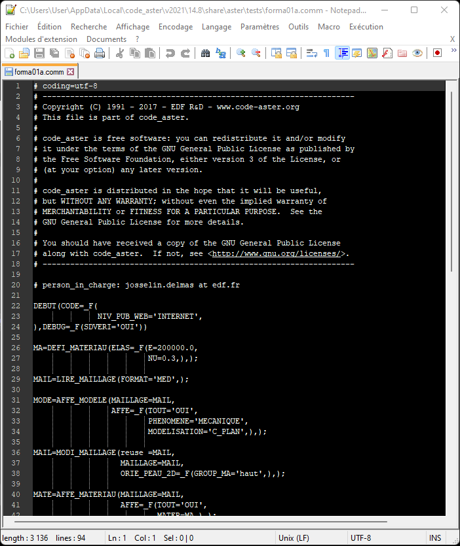460x546 pixels.
Task: Open the Modules d'extension menu
Action: click(x=41, y=39)
